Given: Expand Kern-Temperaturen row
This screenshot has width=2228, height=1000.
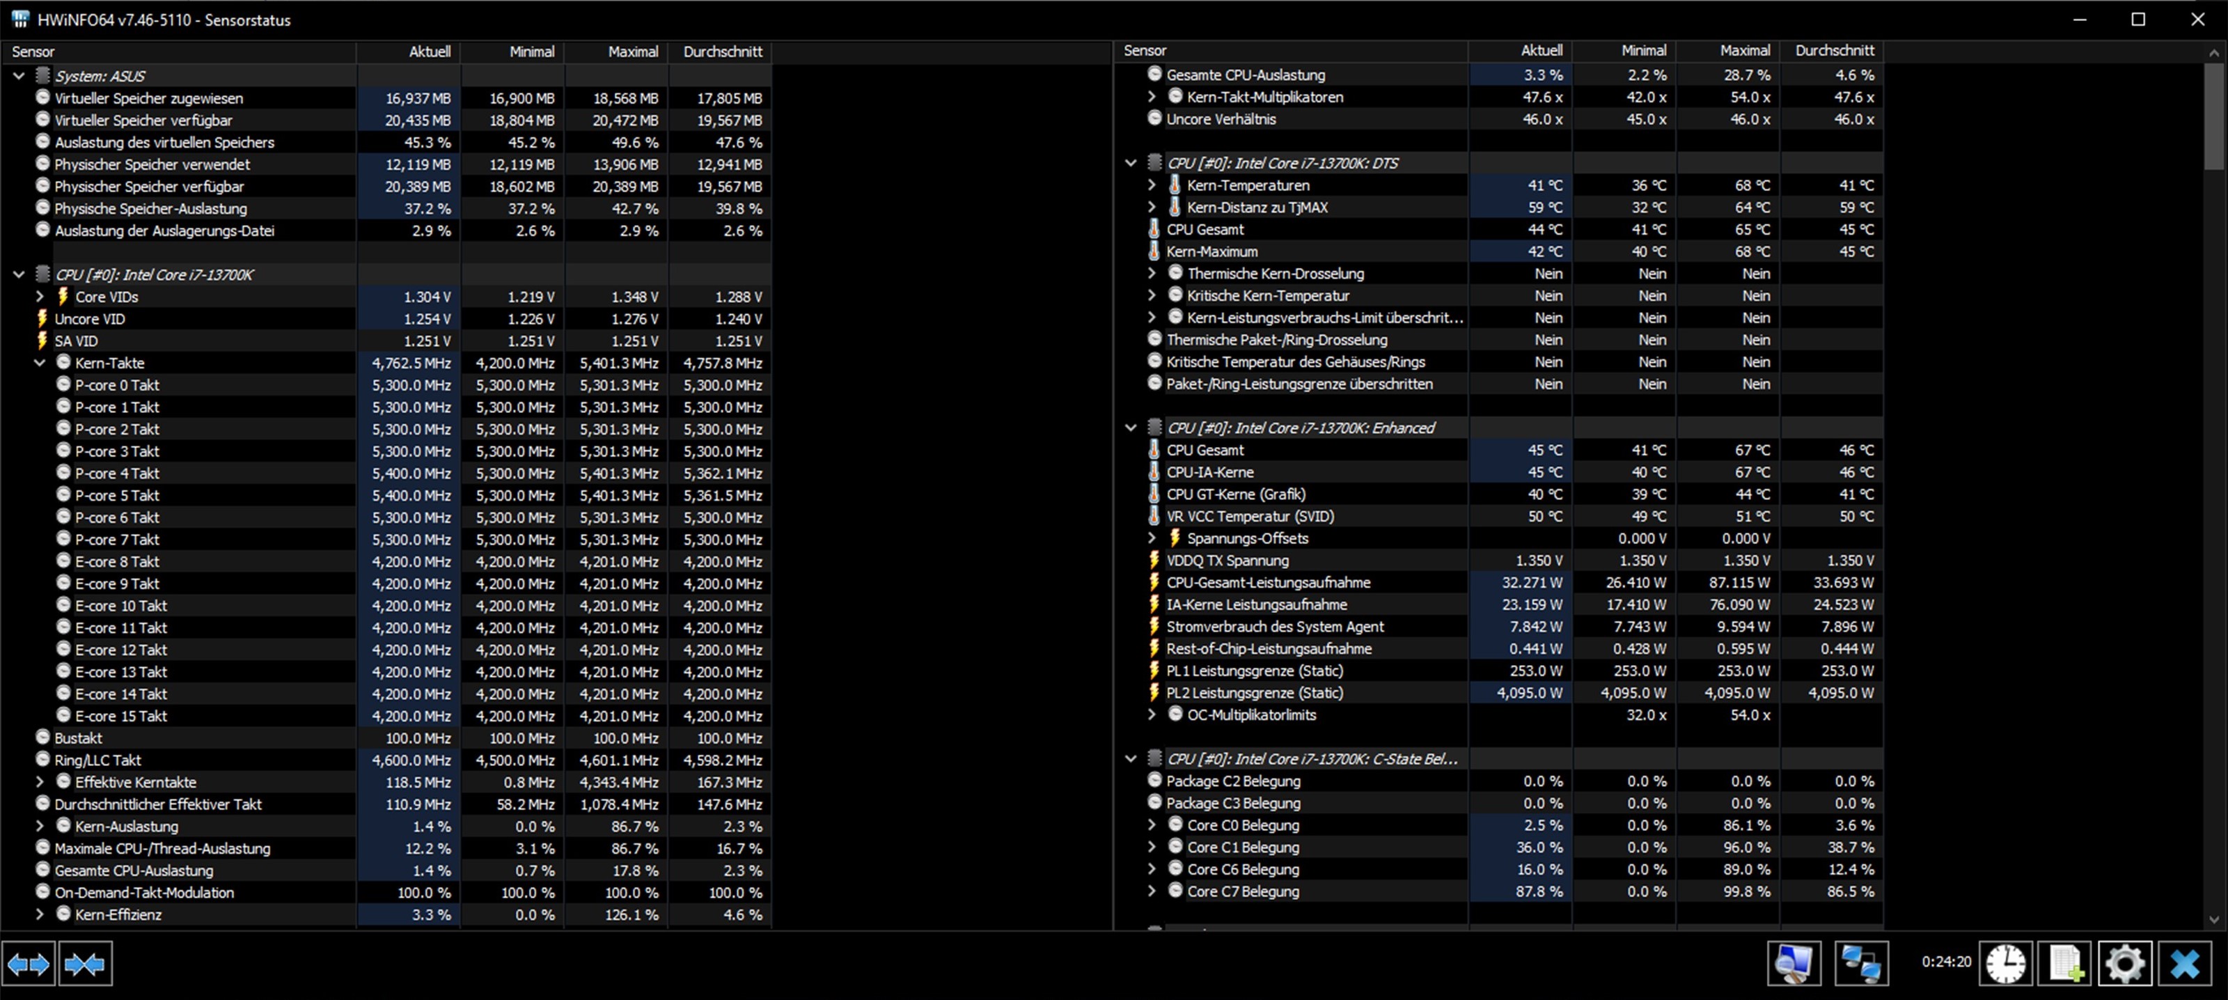Looking at the screenshot, I should 1152,185.
